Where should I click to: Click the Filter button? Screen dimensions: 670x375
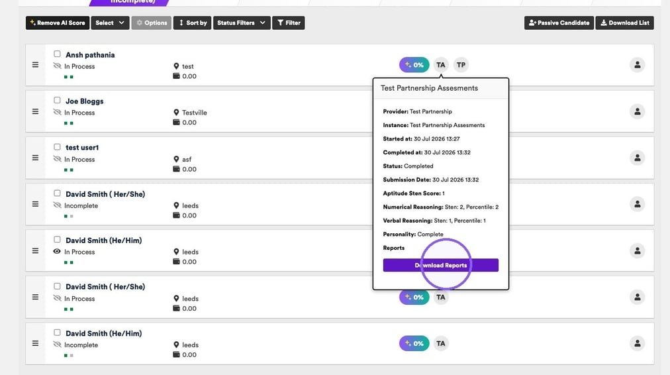289,23
